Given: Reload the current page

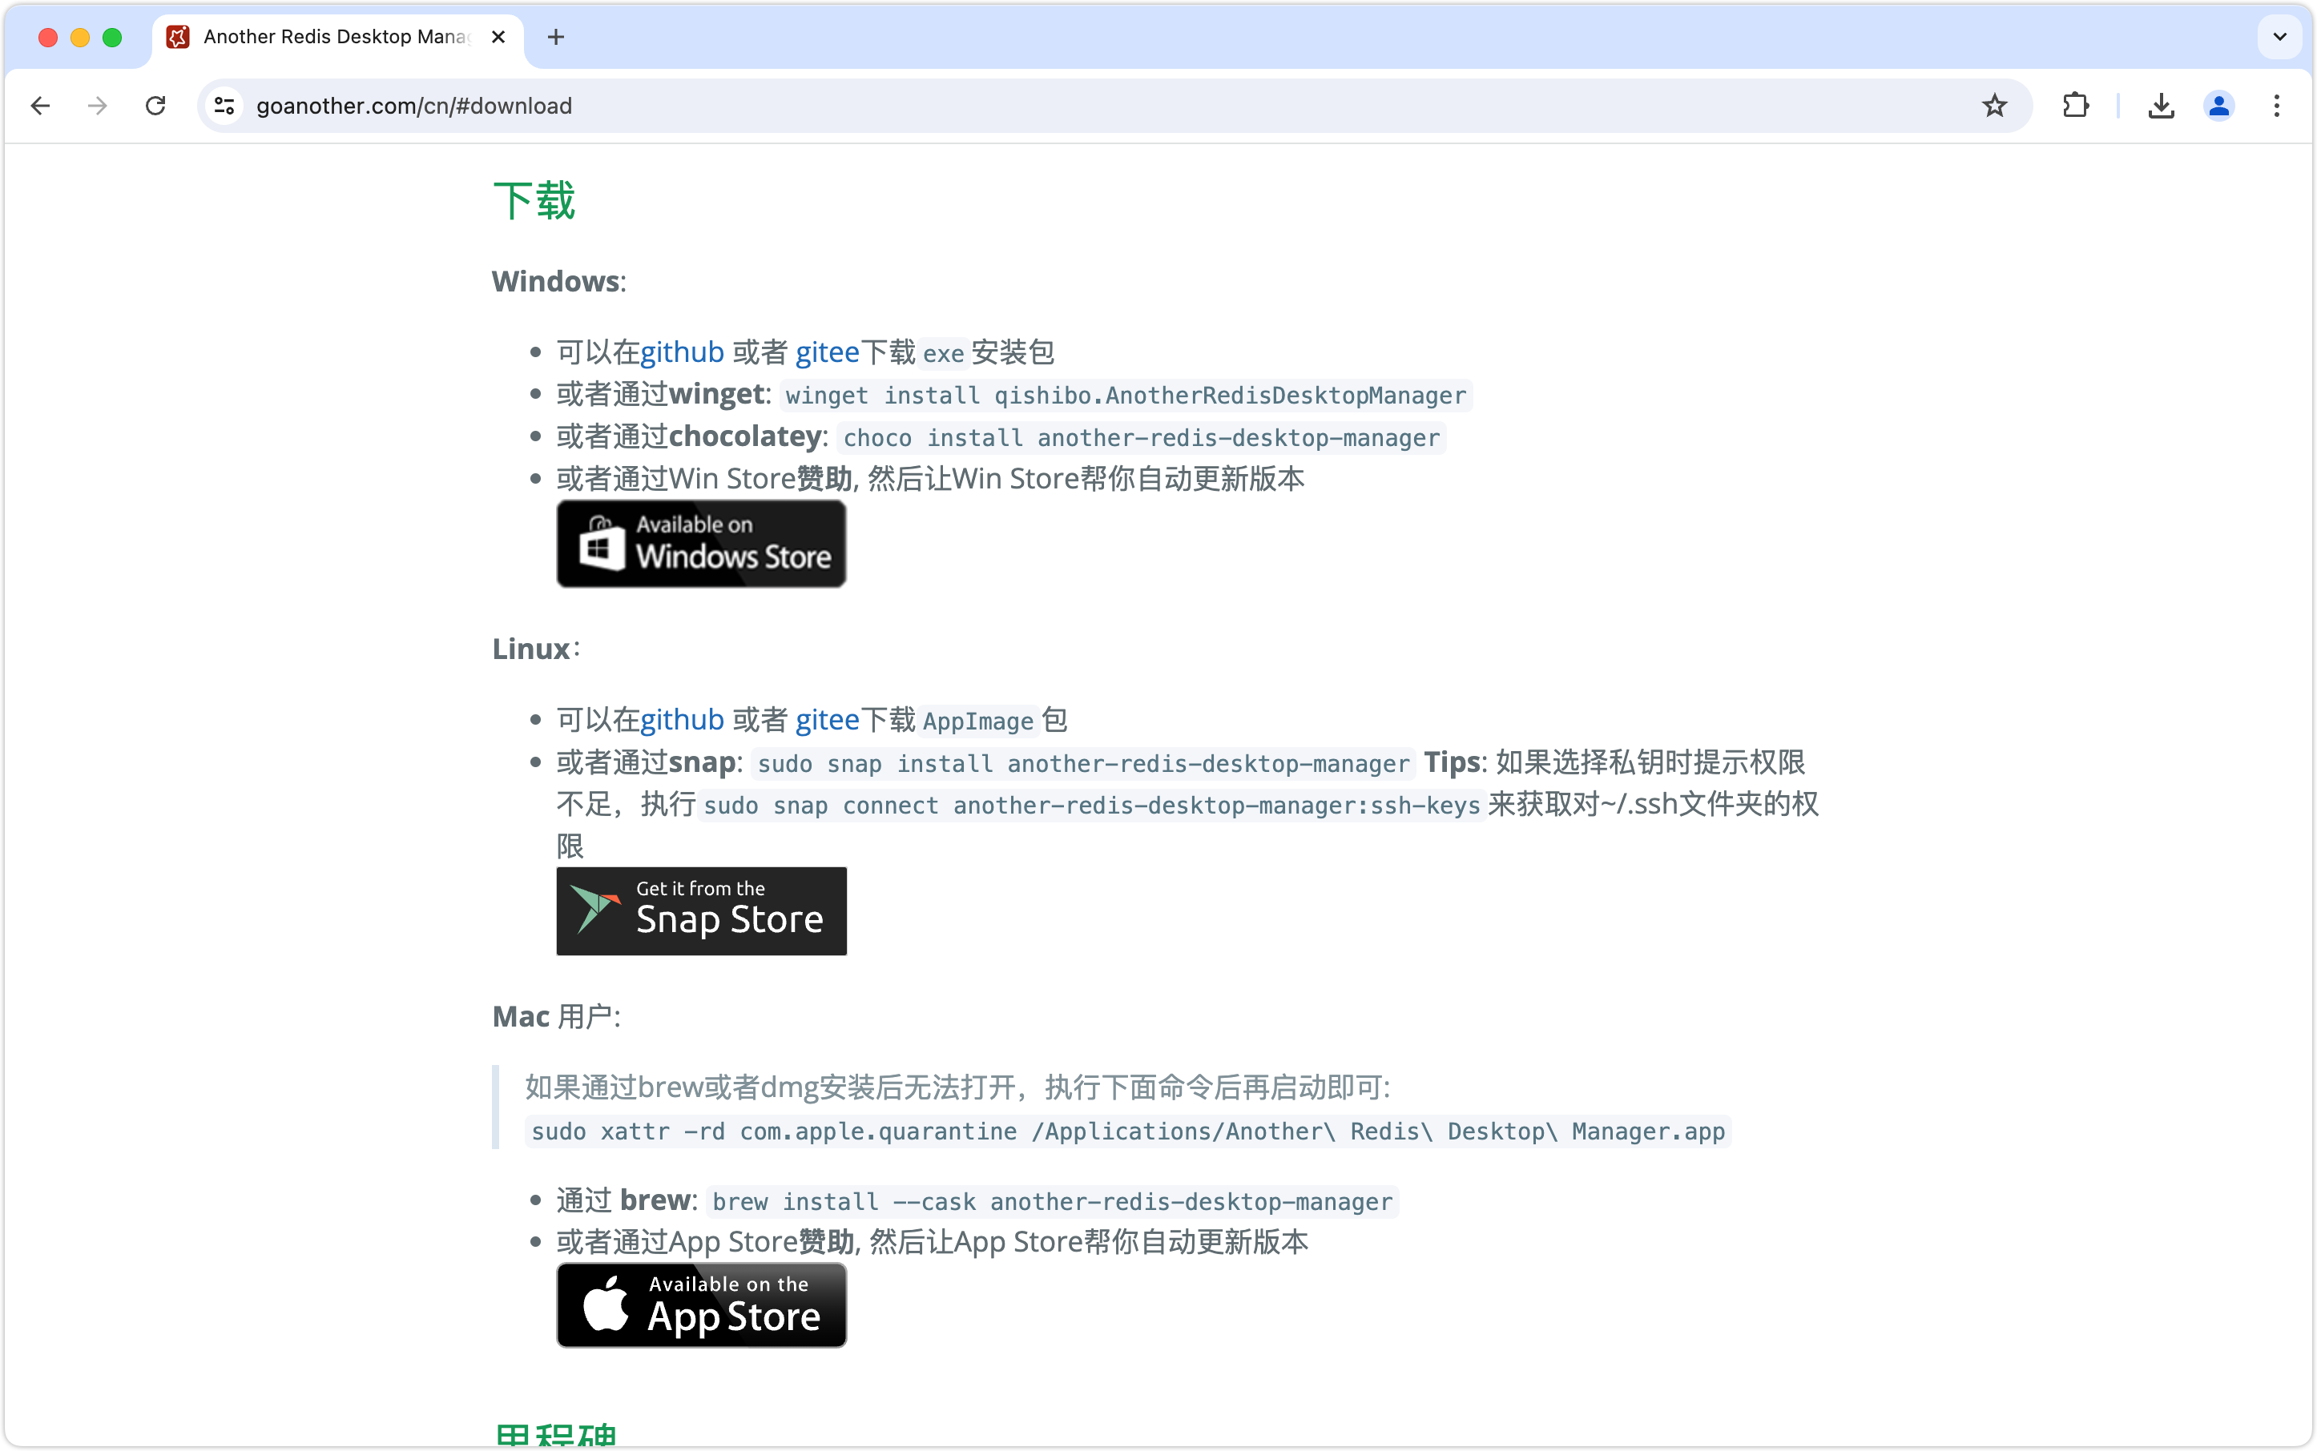Looking at the screenshot, I should tap(155, 106).
